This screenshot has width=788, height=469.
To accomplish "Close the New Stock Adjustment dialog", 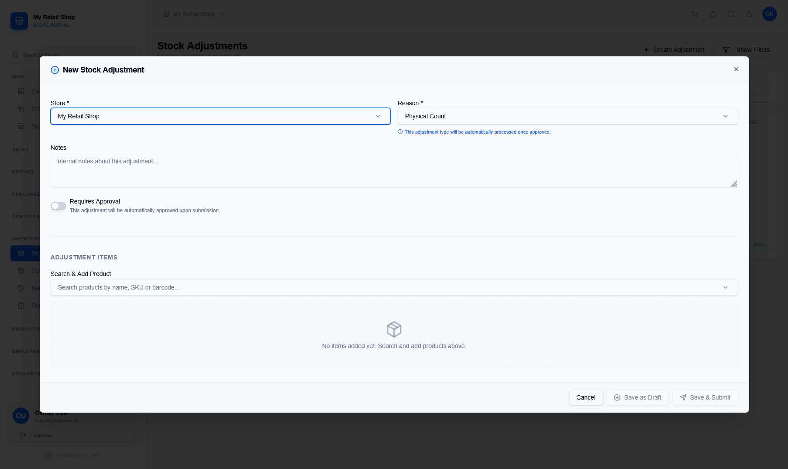I will tap(736, 69).
